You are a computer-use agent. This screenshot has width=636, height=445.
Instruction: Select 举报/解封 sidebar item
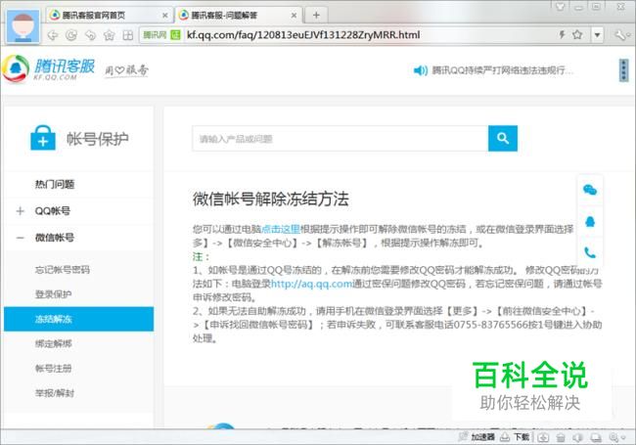[x=55, y=393]
